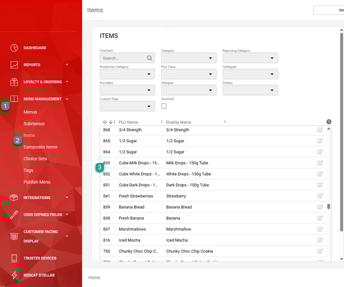Select Choice Sets menu item
The height and width of the screenshot is (287, 344).
pyautogui.click(x=35, y=159)
